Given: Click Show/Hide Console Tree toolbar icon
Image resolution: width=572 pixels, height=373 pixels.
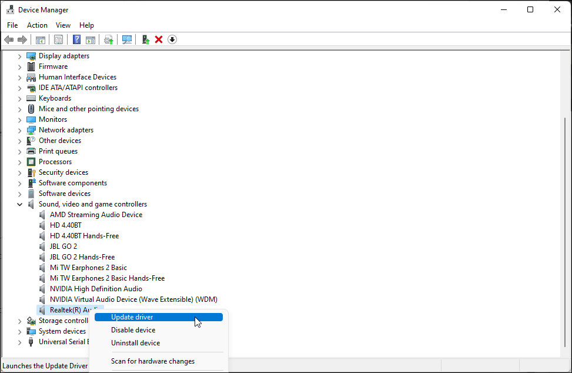Looking at the screenshot, I should point(41,39).
